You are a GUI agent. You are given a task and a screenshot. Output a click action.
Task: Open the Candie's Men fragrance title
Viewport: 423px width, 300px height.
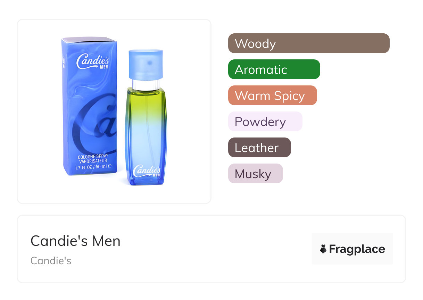(75, 241)
